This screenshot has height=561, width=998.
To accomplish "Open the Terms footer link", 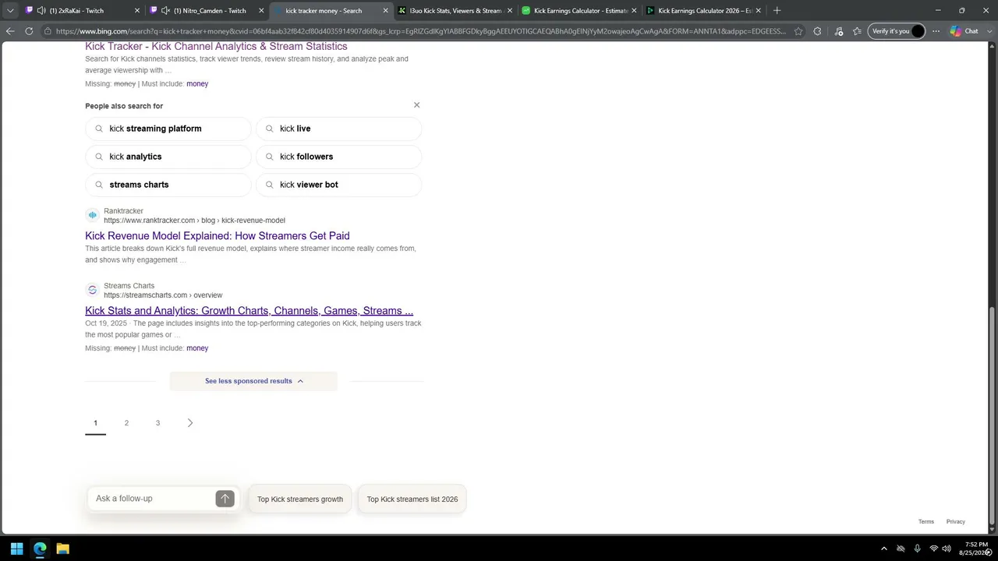I will pyautogui.click(x=926, y=522).
